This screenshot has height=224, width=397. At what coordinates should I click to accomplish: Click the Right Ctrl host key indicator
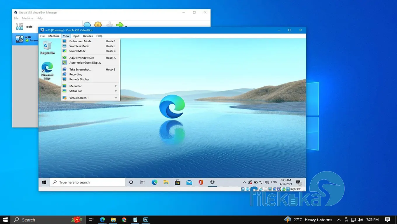coord(296,189)
